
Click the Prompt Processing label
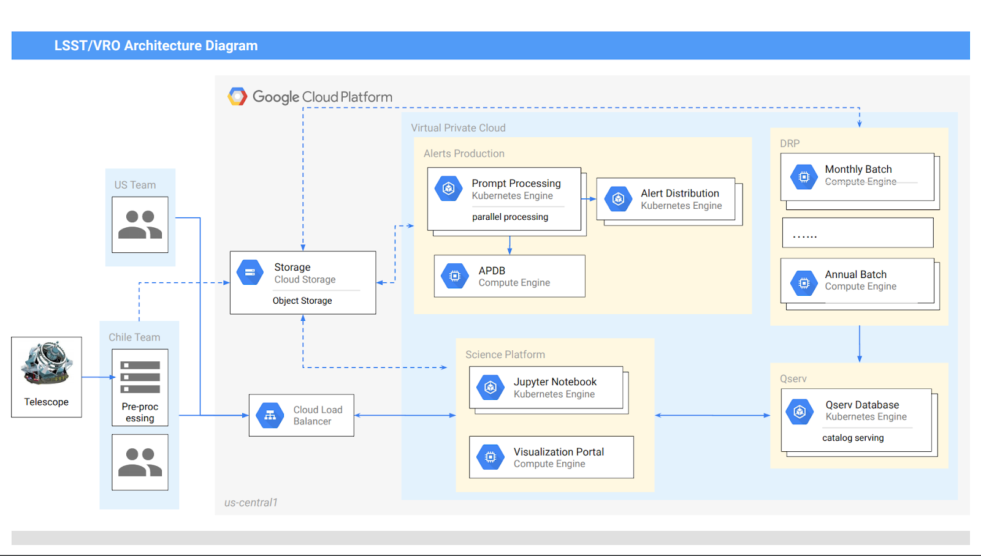(516, 183)
